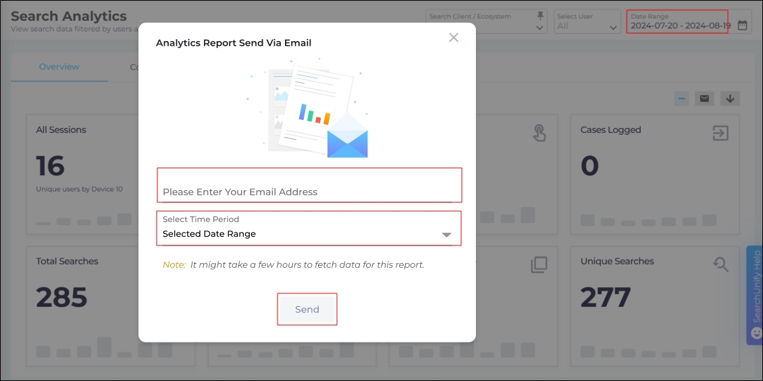Click the calendar icon beside Date Range
Image resolution: width=763 pixels, height=381 pixels.
click(743, 26)
